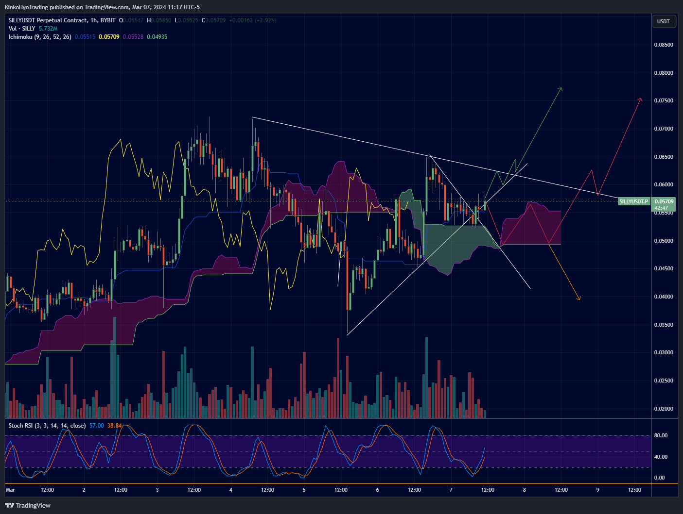Click the SILLYUSDT.P price line tag
Screen dimensions: 683x514
click(633, 201)
